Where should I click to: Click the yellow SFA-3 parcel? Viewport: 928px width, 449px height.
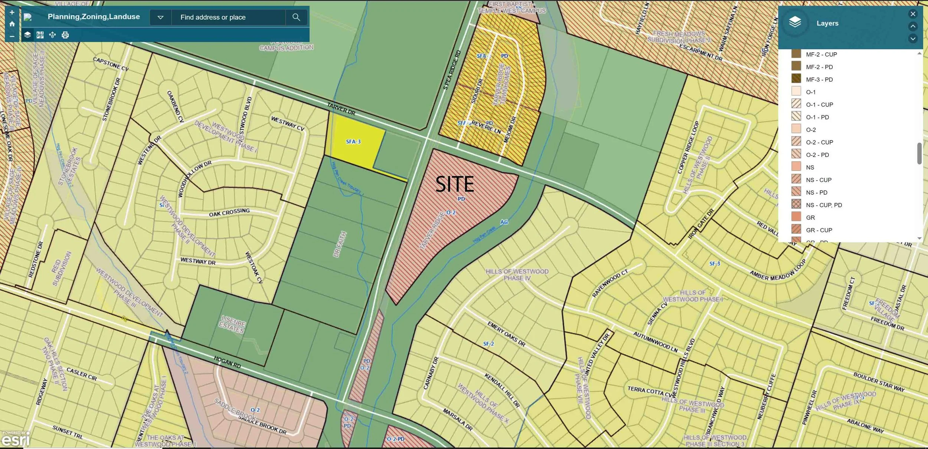coord(353,142)
